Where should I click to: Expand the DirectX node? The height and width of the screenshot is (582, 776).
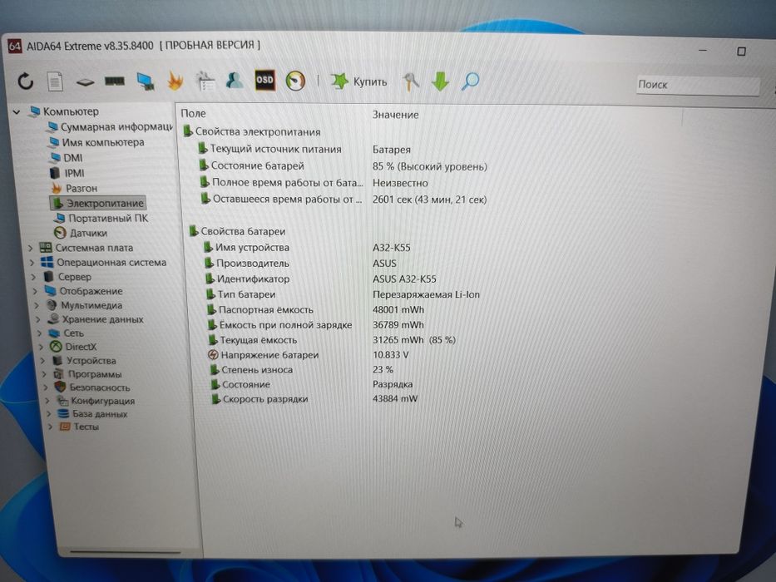coord(42,347)
